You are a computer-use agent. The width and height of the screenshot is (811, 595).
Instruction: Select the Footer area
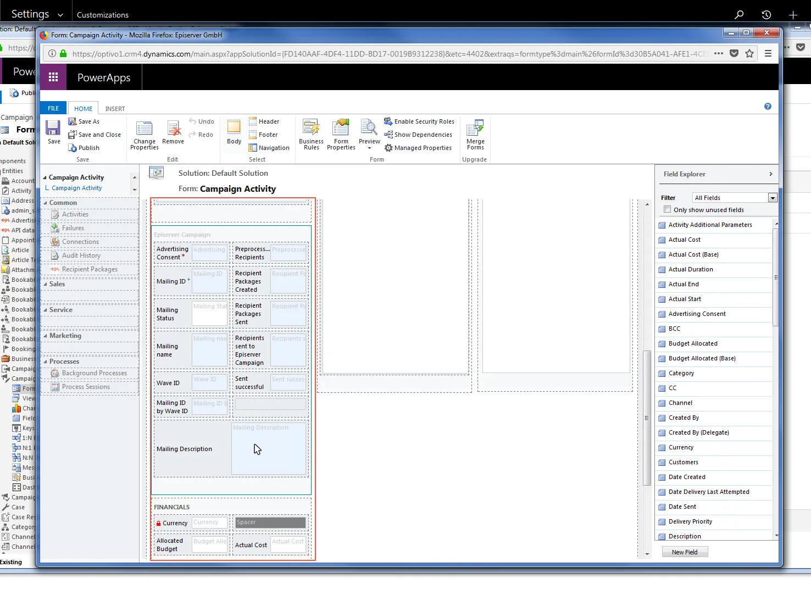click(x=263, y=135)
